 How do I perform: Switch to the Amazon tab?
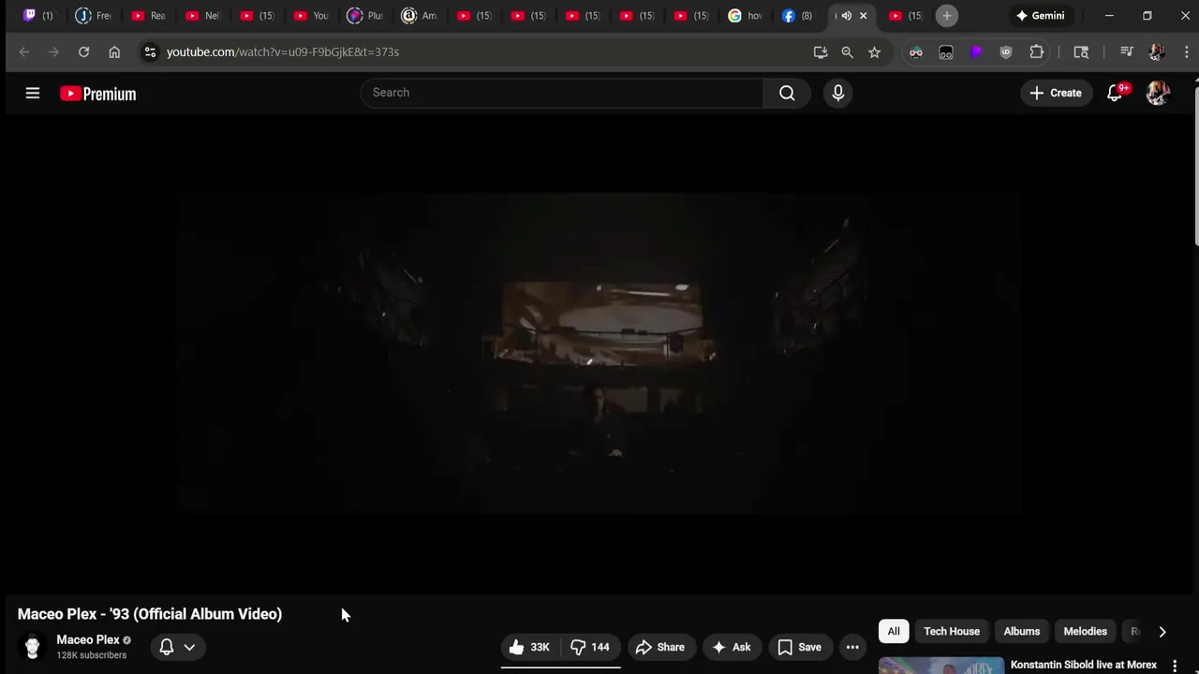pos(419,16)
